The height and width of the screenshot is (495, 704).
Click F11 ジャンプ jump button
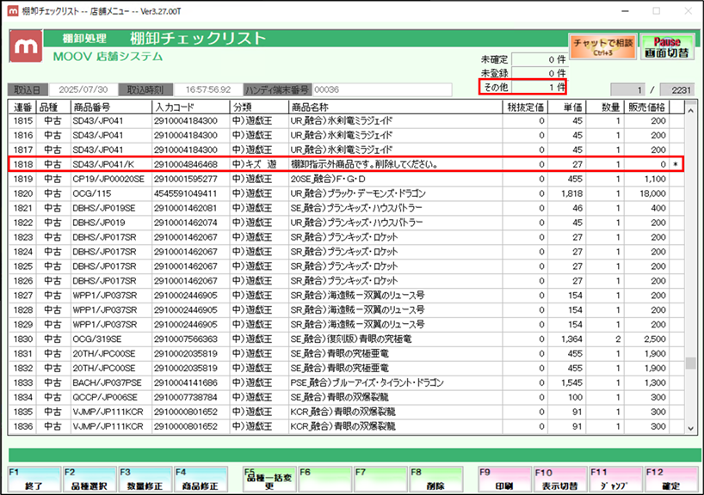point(615,480)
